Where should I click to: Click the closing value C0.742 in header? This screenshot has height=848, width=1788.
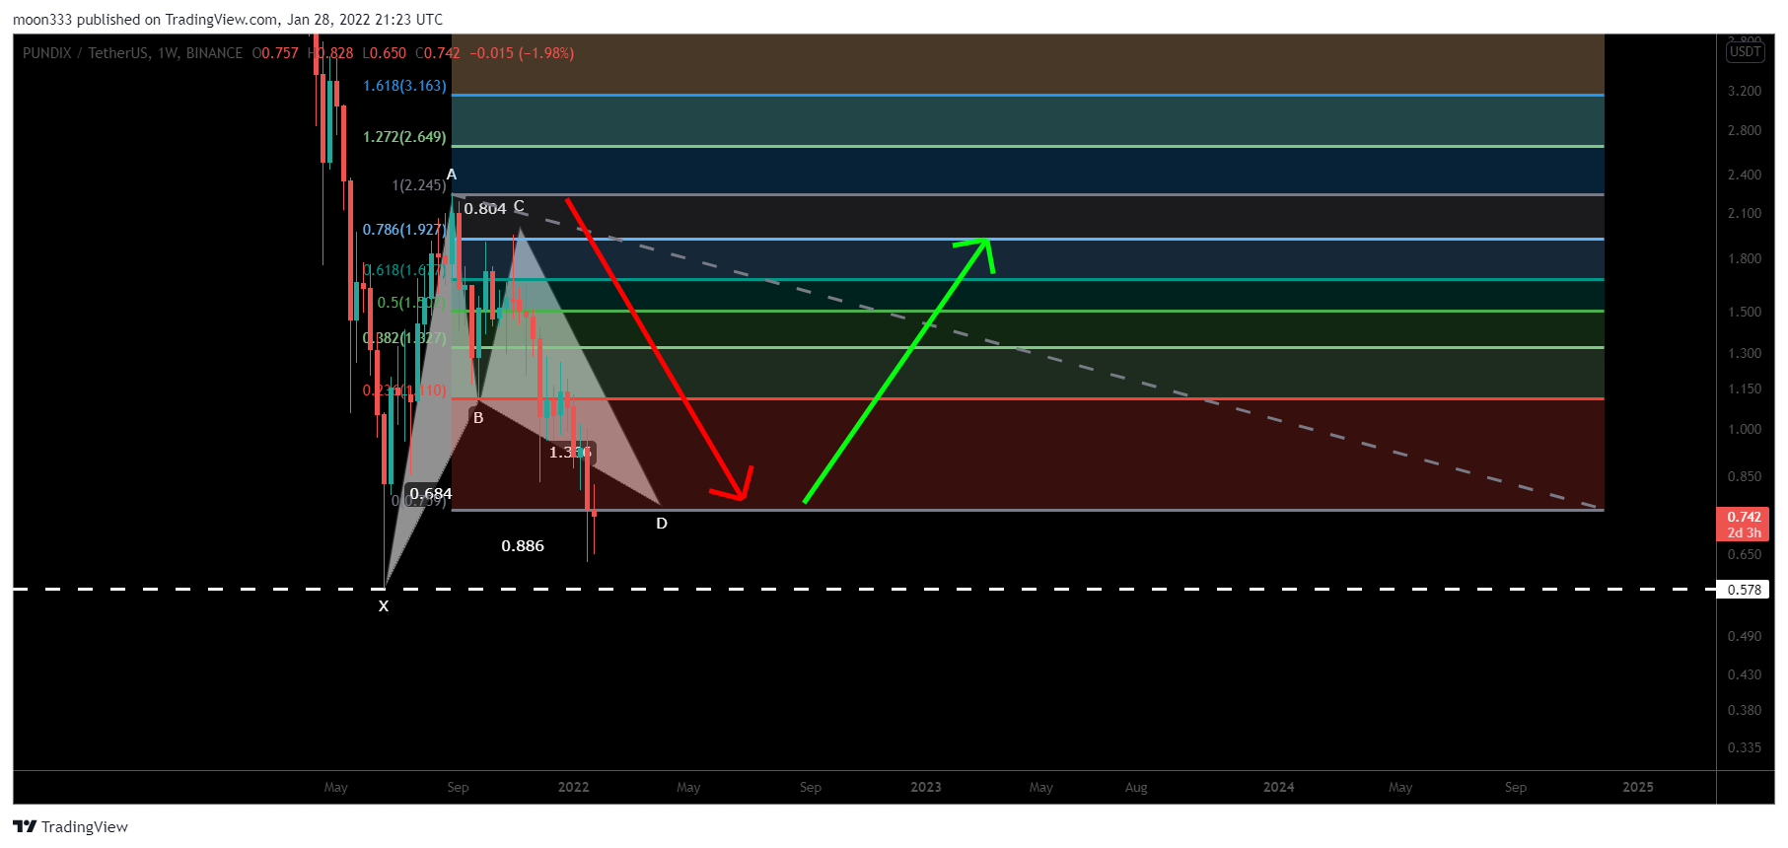point(438,53)
